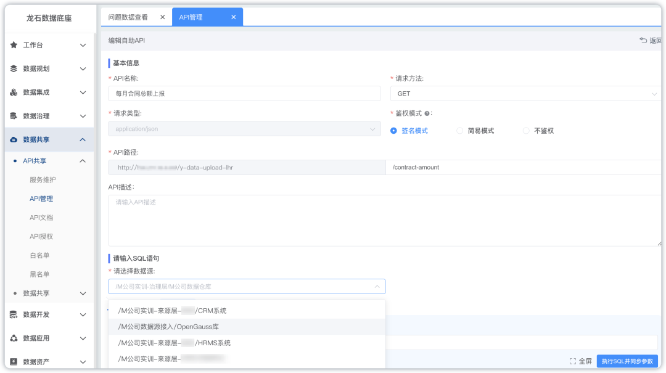666x373 pixels.
Task: Click the 数据集成 icon in sidebar
Action: (14, 92)
